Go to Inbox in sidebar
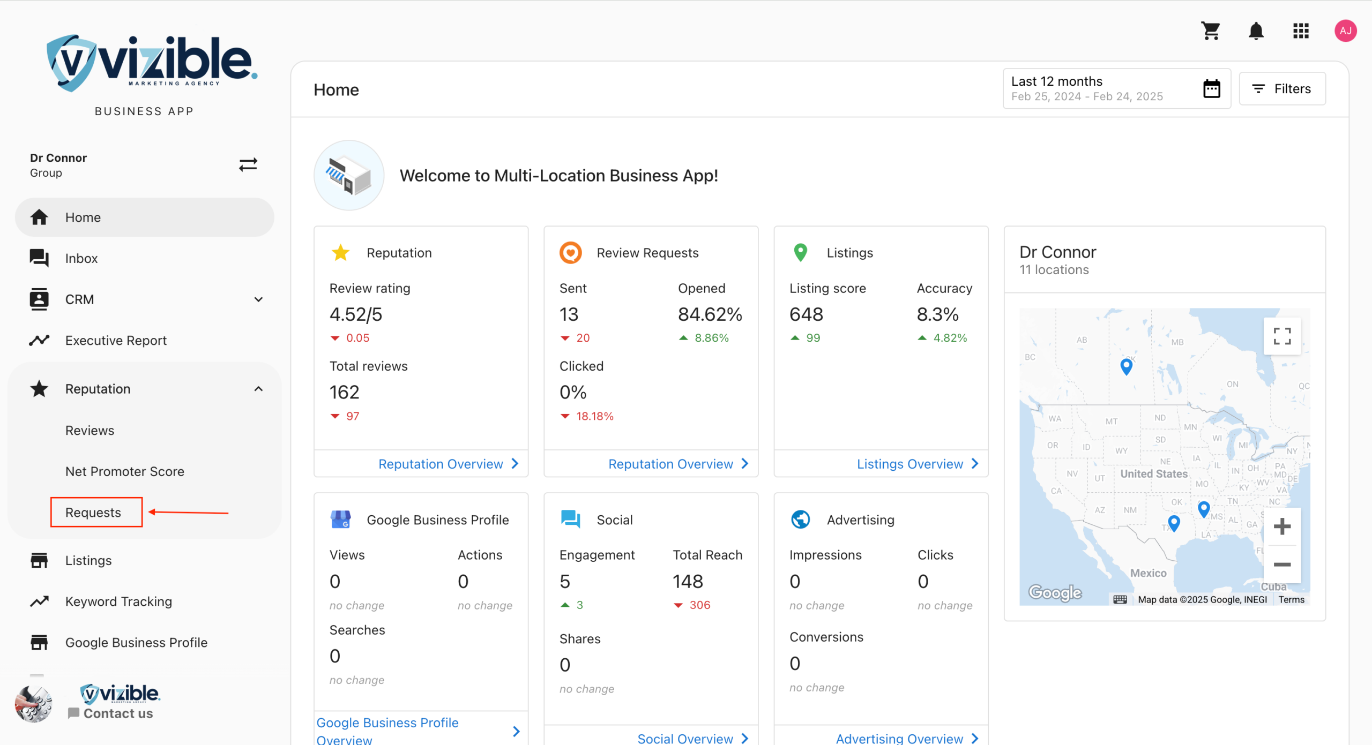The image size is (1372, 745). pos(81,258)
